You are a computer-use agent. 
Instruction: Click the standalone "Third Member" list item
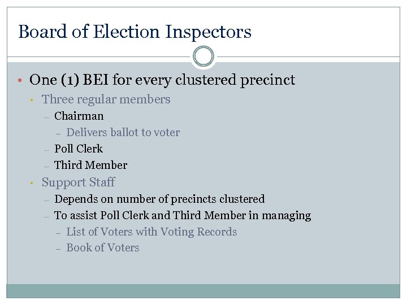pos(90,165)
